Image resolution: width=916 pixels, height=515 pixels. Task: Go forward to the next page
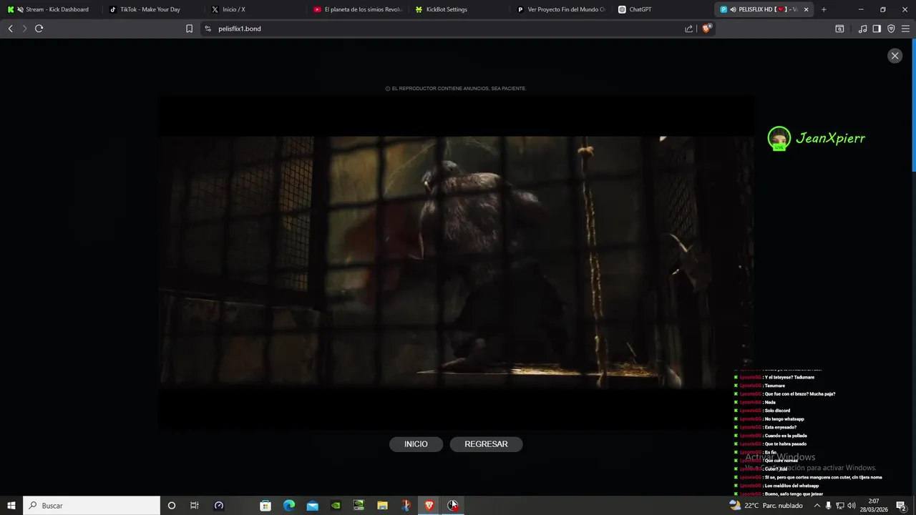point(24,29)
